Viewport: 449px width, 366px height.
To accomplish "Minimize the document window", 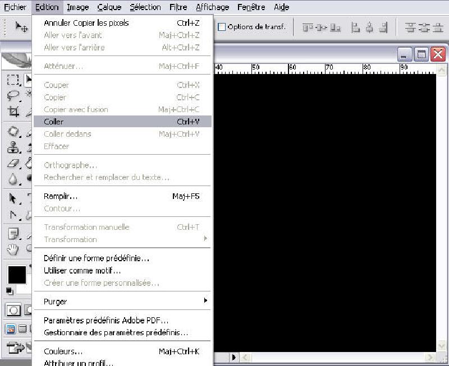I will [404, 54].
